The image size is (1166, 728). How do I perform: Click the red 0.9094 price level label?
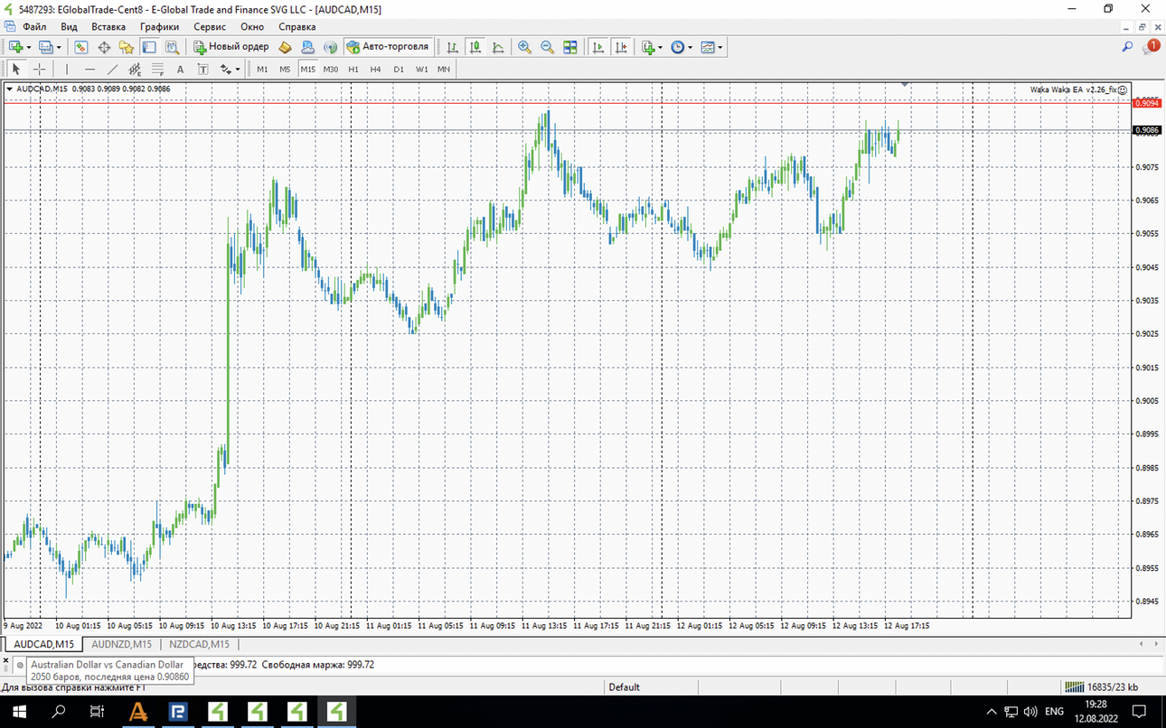pos(1146,104)
